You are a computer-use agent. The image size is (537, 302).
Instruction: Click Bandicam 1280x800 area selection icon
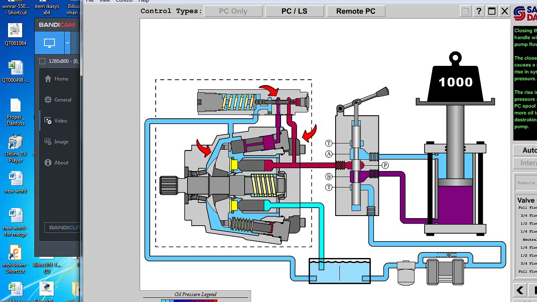coord(42,61)
